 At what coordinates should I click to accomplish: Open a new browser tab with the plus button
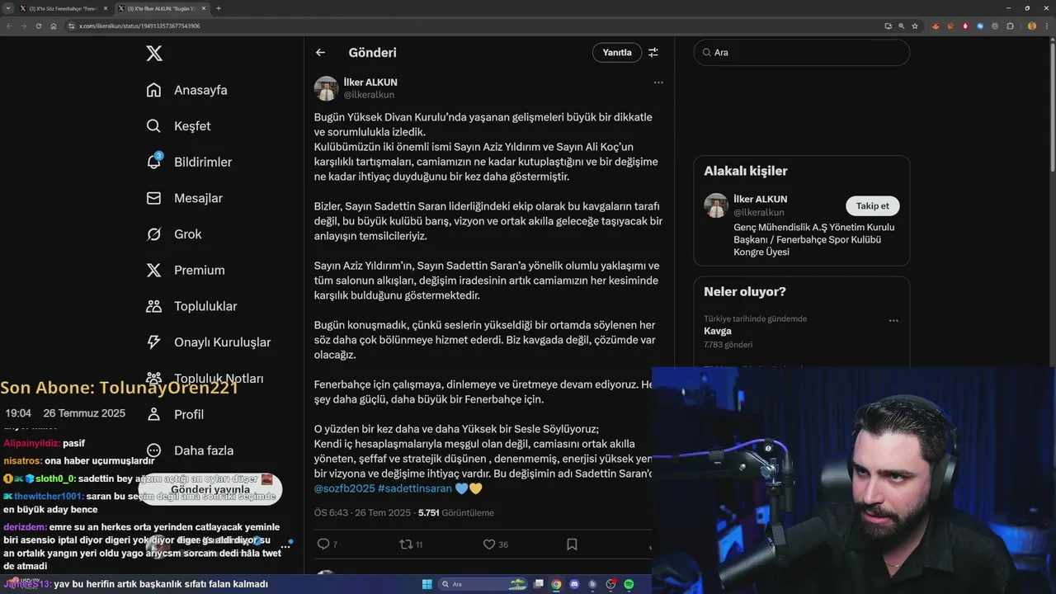[218, 8]
